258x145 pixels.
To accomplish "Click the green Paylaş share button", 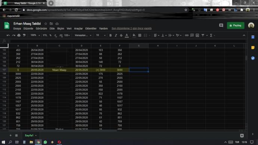I will [x=236, y=25].
